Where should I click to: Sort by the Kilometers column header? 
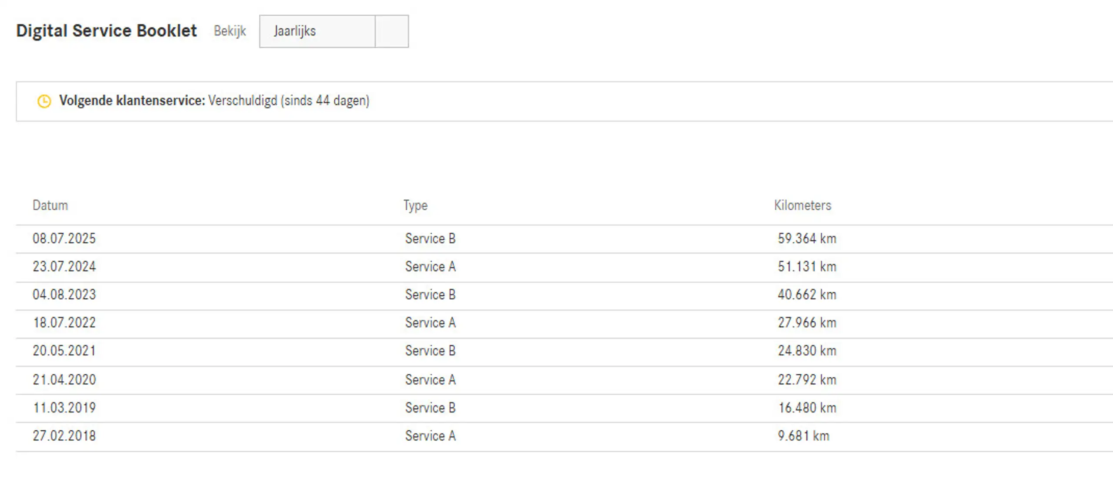803,205
